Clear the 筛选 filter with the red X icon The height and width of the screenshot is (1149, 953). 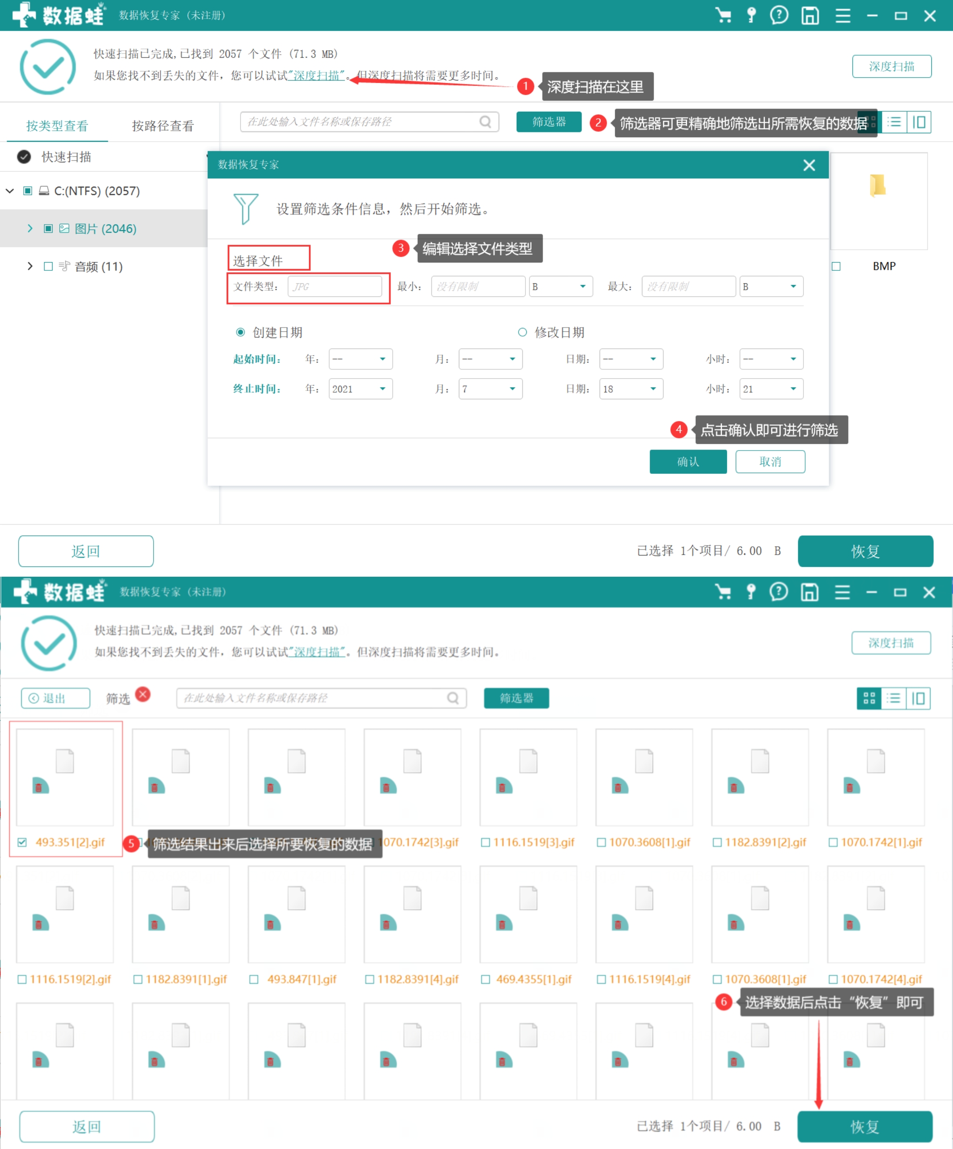(143, 695)
